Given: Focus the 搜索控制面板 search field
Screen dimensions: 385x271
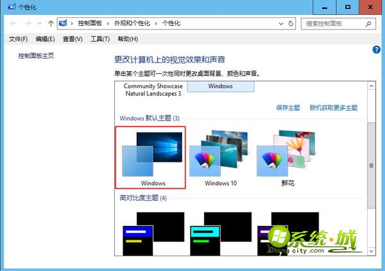Looking at the screenshot, I should pos(338,24).
